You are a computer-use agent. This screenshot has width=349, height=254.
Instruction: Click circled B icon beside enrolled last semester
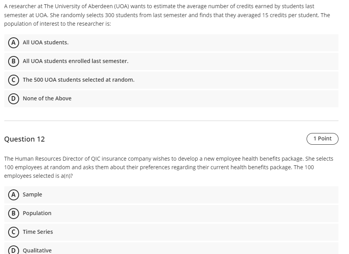point(13,61)
